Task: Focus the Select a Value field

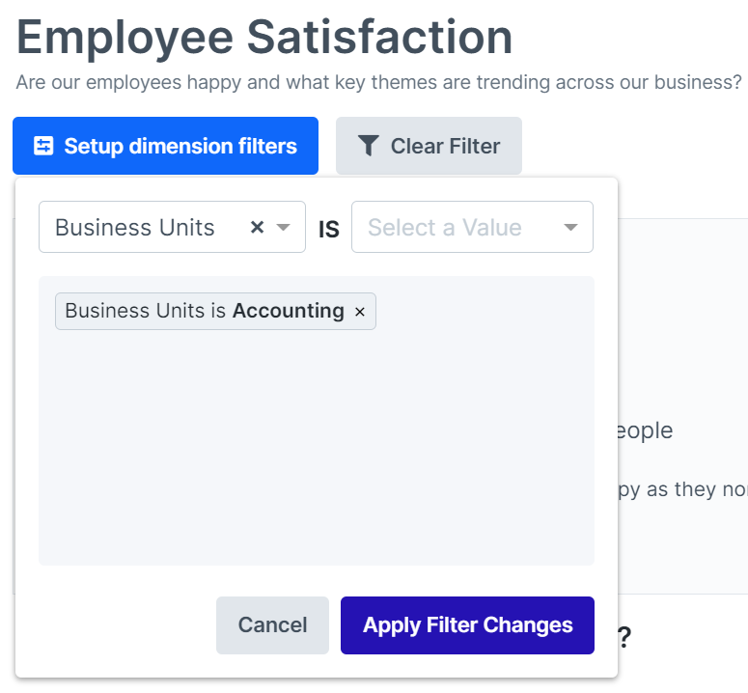Action: 444,228
